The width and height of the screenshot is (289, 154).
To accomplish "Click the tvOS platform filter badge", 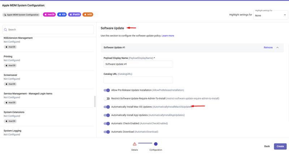I will click(88, 14).
